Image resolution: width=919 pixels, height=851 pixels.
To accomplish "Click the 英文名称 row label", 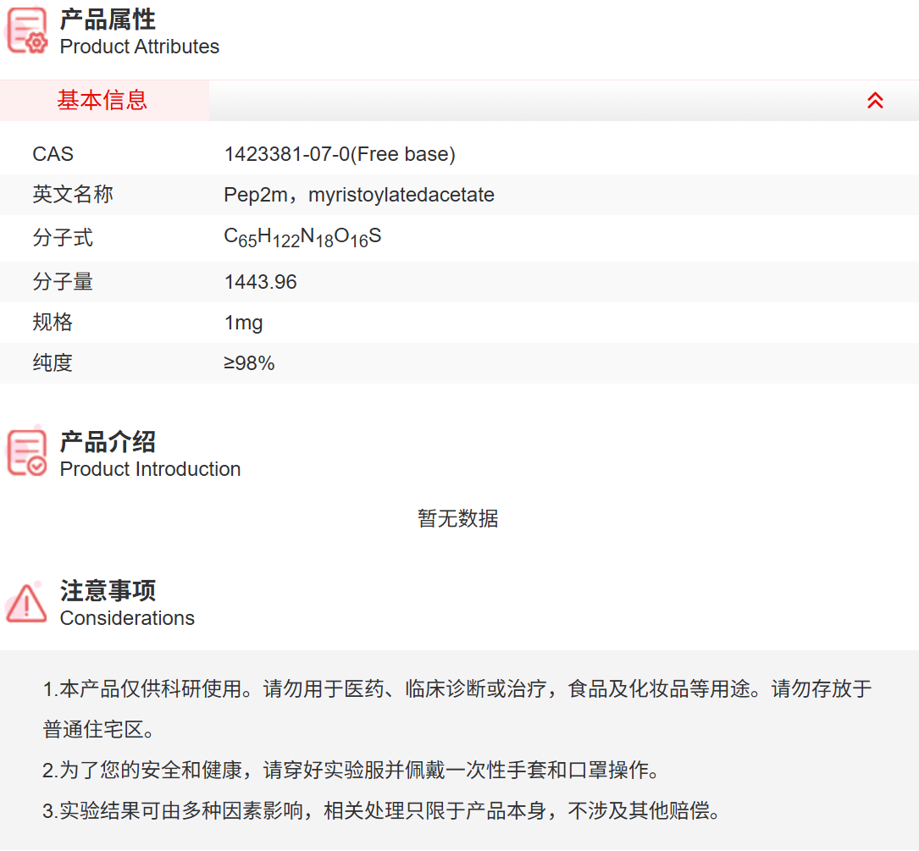I will coord(73,195).
